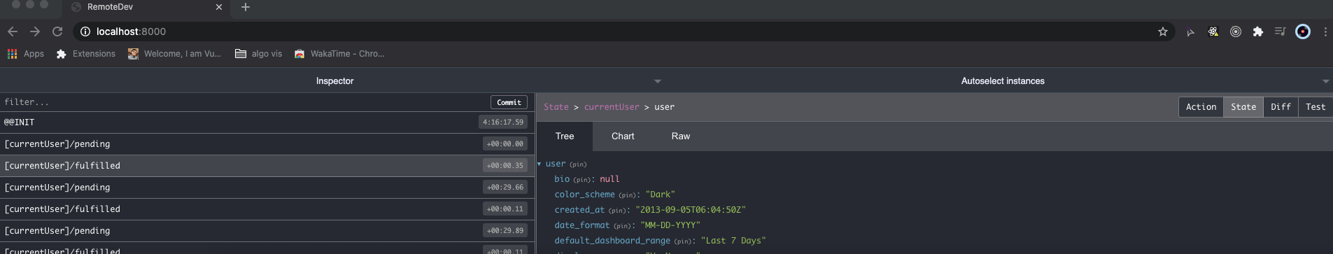Pin the date_format property
1333x254 pixels.
pyautogui.click(x=623, y=226)
